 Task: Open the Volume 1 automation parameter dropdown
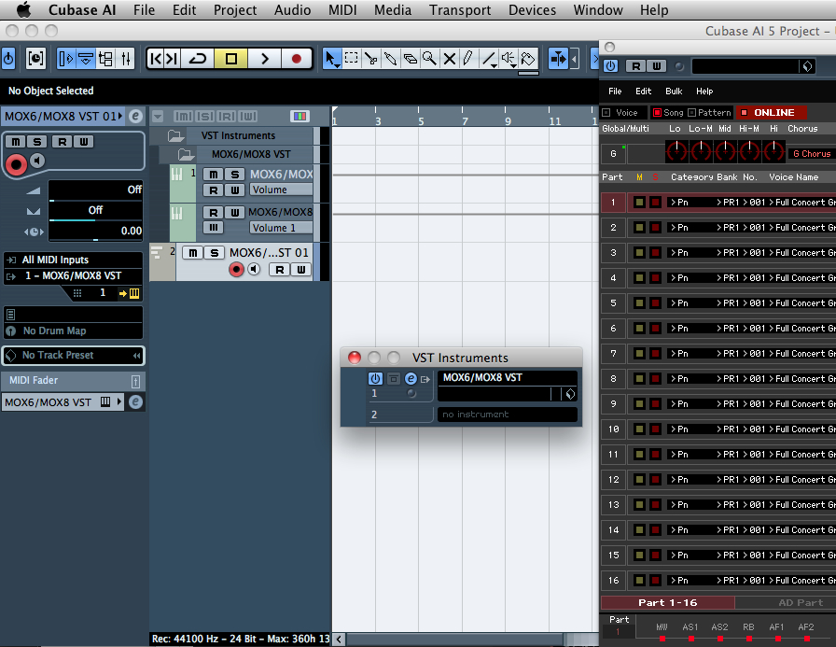[281, 228]
